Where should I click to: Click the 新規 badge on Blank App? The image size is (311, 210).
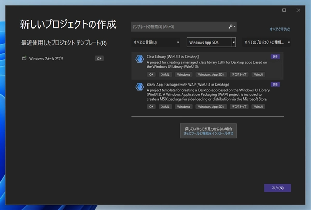pyautogui.click(x=275, y=85)
